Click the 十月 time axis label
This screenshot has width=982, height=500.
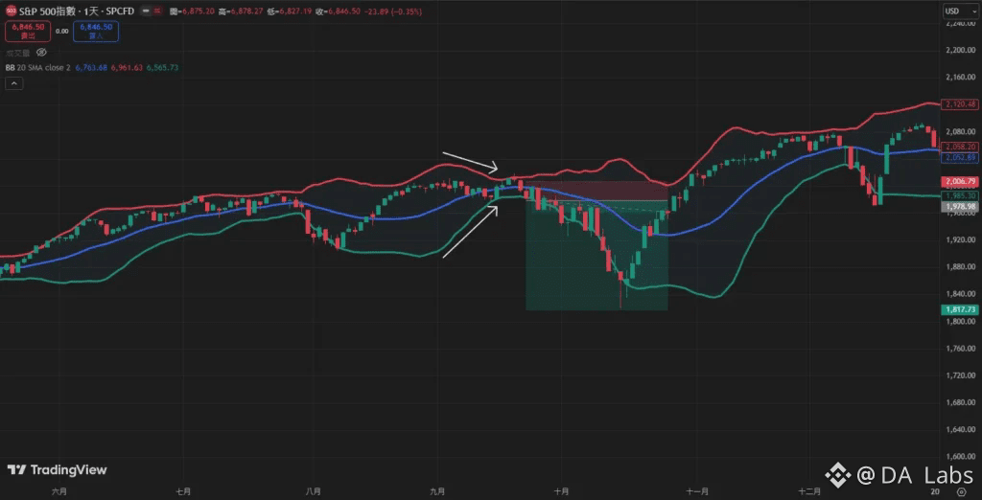click(562, 491)
